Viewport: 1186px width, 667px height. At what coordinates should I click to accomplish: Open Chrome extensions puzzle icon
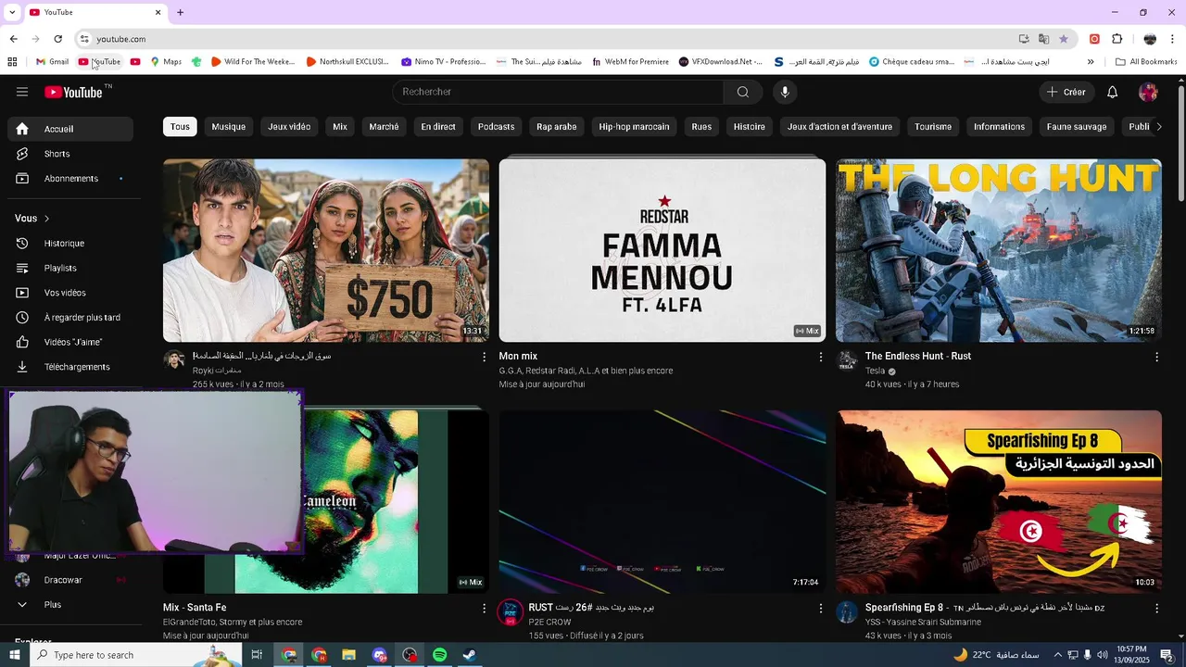pyautogui.click(x=1117, y=39)
